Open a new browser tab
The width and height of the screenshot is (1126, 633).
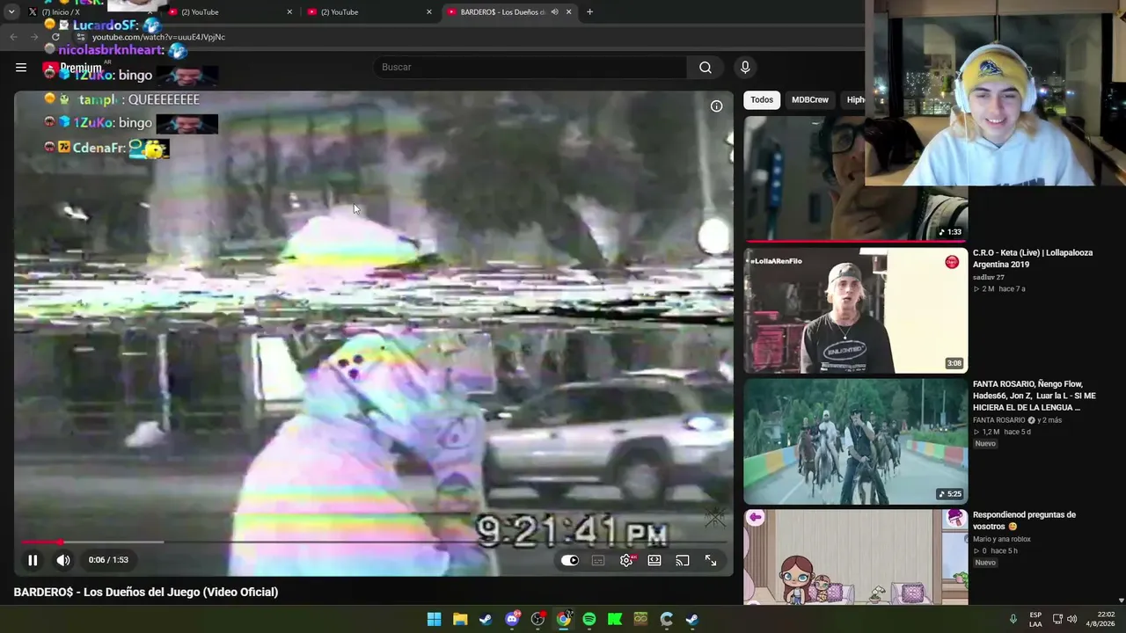pos(589,11)
